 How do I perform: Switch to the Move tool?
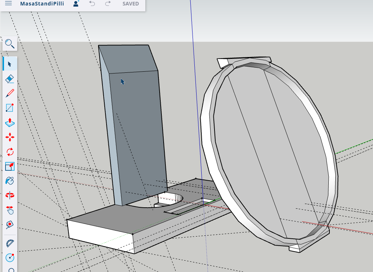coord(10,137)
